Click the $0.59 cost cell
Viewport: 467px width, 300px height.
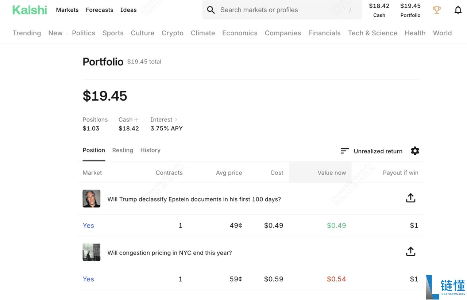pyautogui.click(x=274, y=279)
